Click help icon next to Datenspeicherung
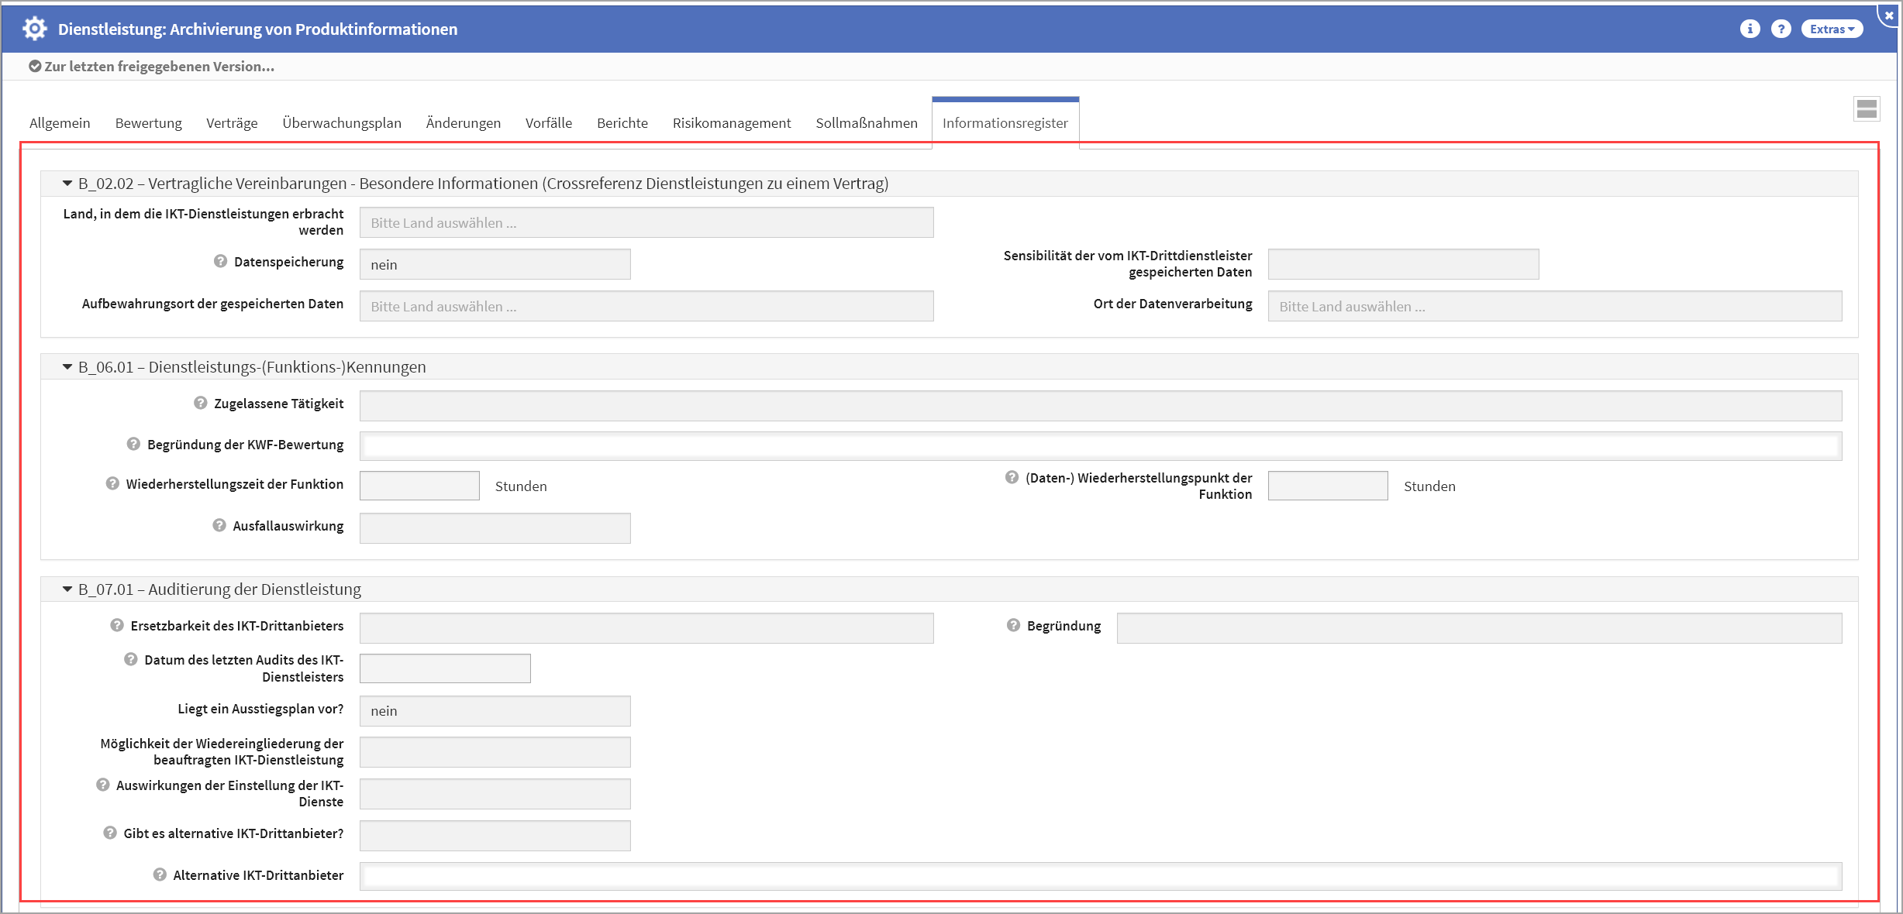1903x914 pixels. [x=220, y=262]
